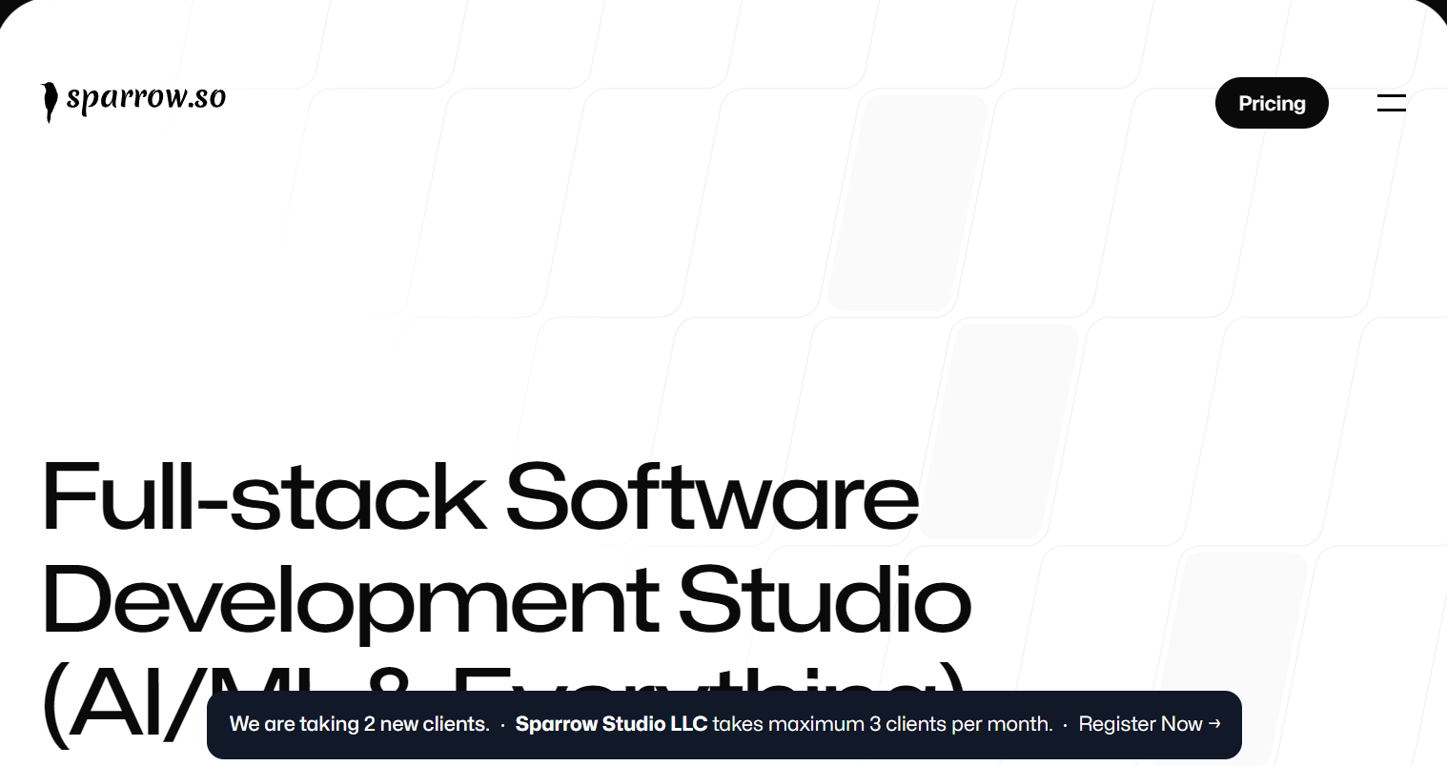This screenshot has height=766, width=1447.
Task: Toggle the navigation drawer via hamburger control
Action: pos(1392,102)
